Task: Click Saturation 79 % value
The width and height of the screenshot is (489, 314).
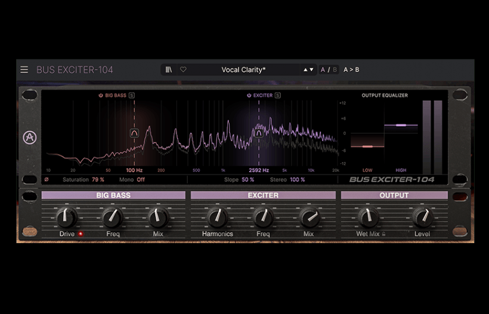Action: tap(98, 179)
